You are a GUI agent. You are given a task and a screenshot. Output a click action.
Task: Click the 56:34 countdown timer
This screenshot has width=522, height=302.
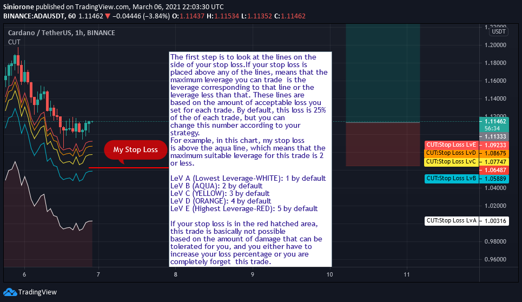pyautogui.click(x=492, y=128)
